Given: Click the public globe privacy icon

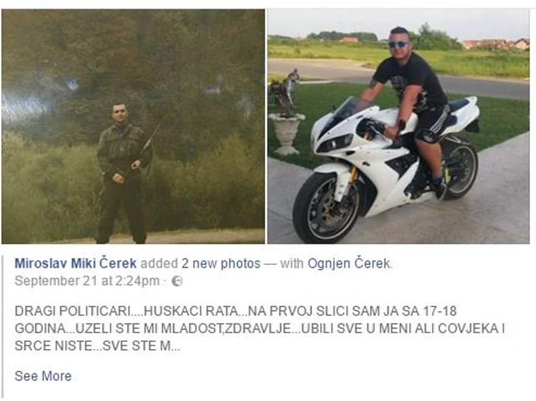Looking at the screenshot, I should 177,281.
